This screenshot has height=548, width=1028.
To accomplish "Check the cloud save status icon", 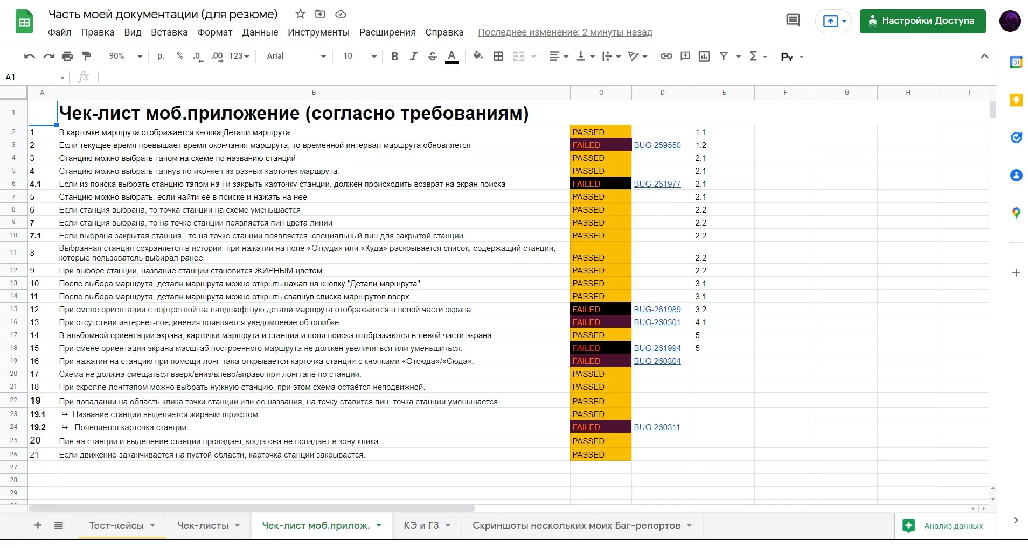I will click(x=341, y=14).
